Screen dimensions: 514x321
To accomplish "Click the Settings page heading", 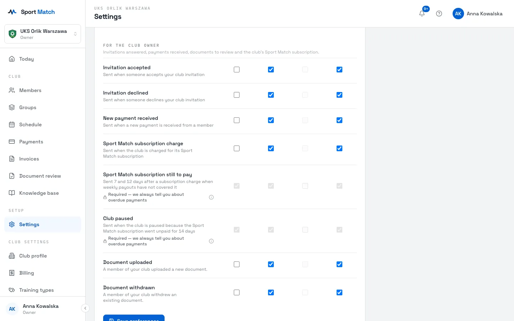I will click(x=108, y=17).
